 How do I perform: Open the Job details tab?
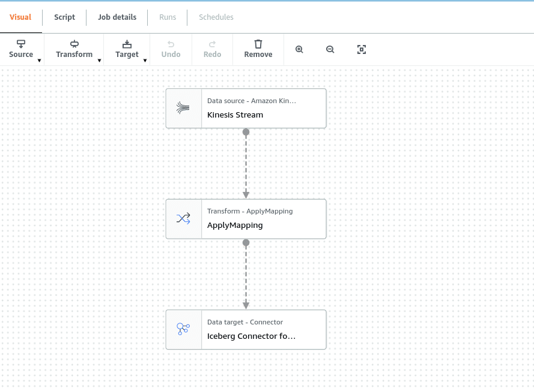tap(117, 17)
